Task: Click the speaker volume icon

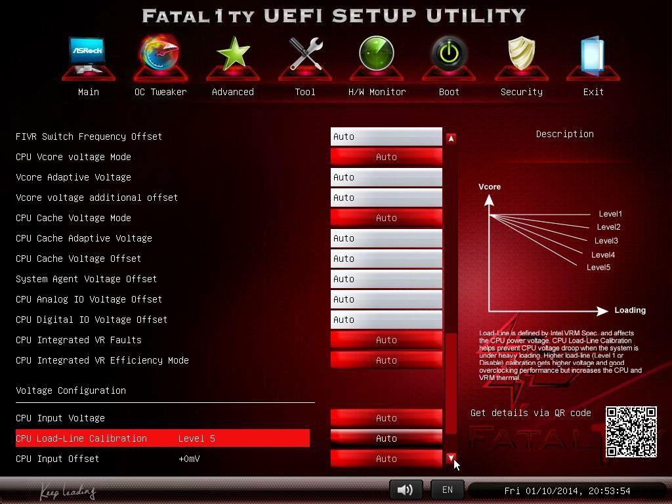Action: (x=406, y=490)
